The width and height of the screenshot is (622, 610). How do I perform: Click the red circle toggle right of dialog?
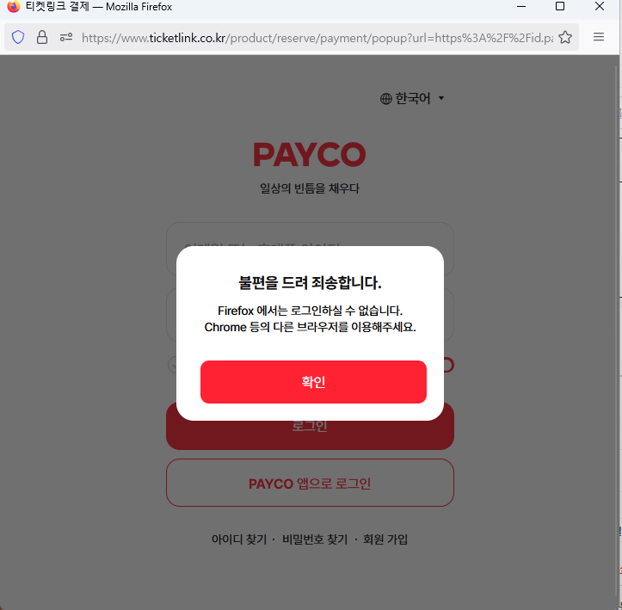(448, 365)
